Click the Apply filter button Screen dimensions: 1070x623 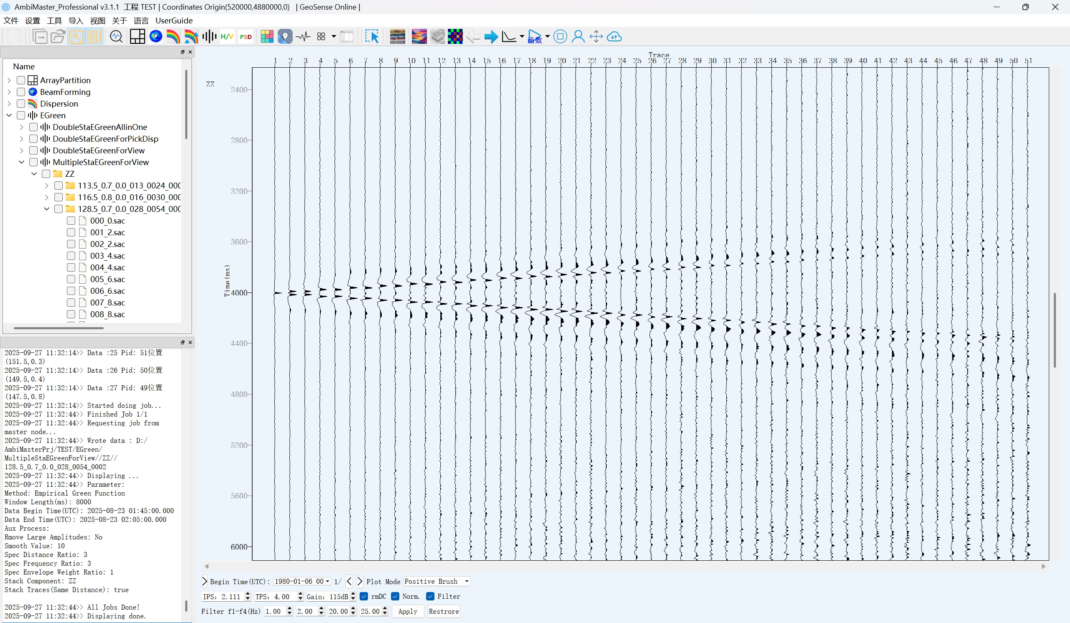pyautogui.click(x=408, y=611)
